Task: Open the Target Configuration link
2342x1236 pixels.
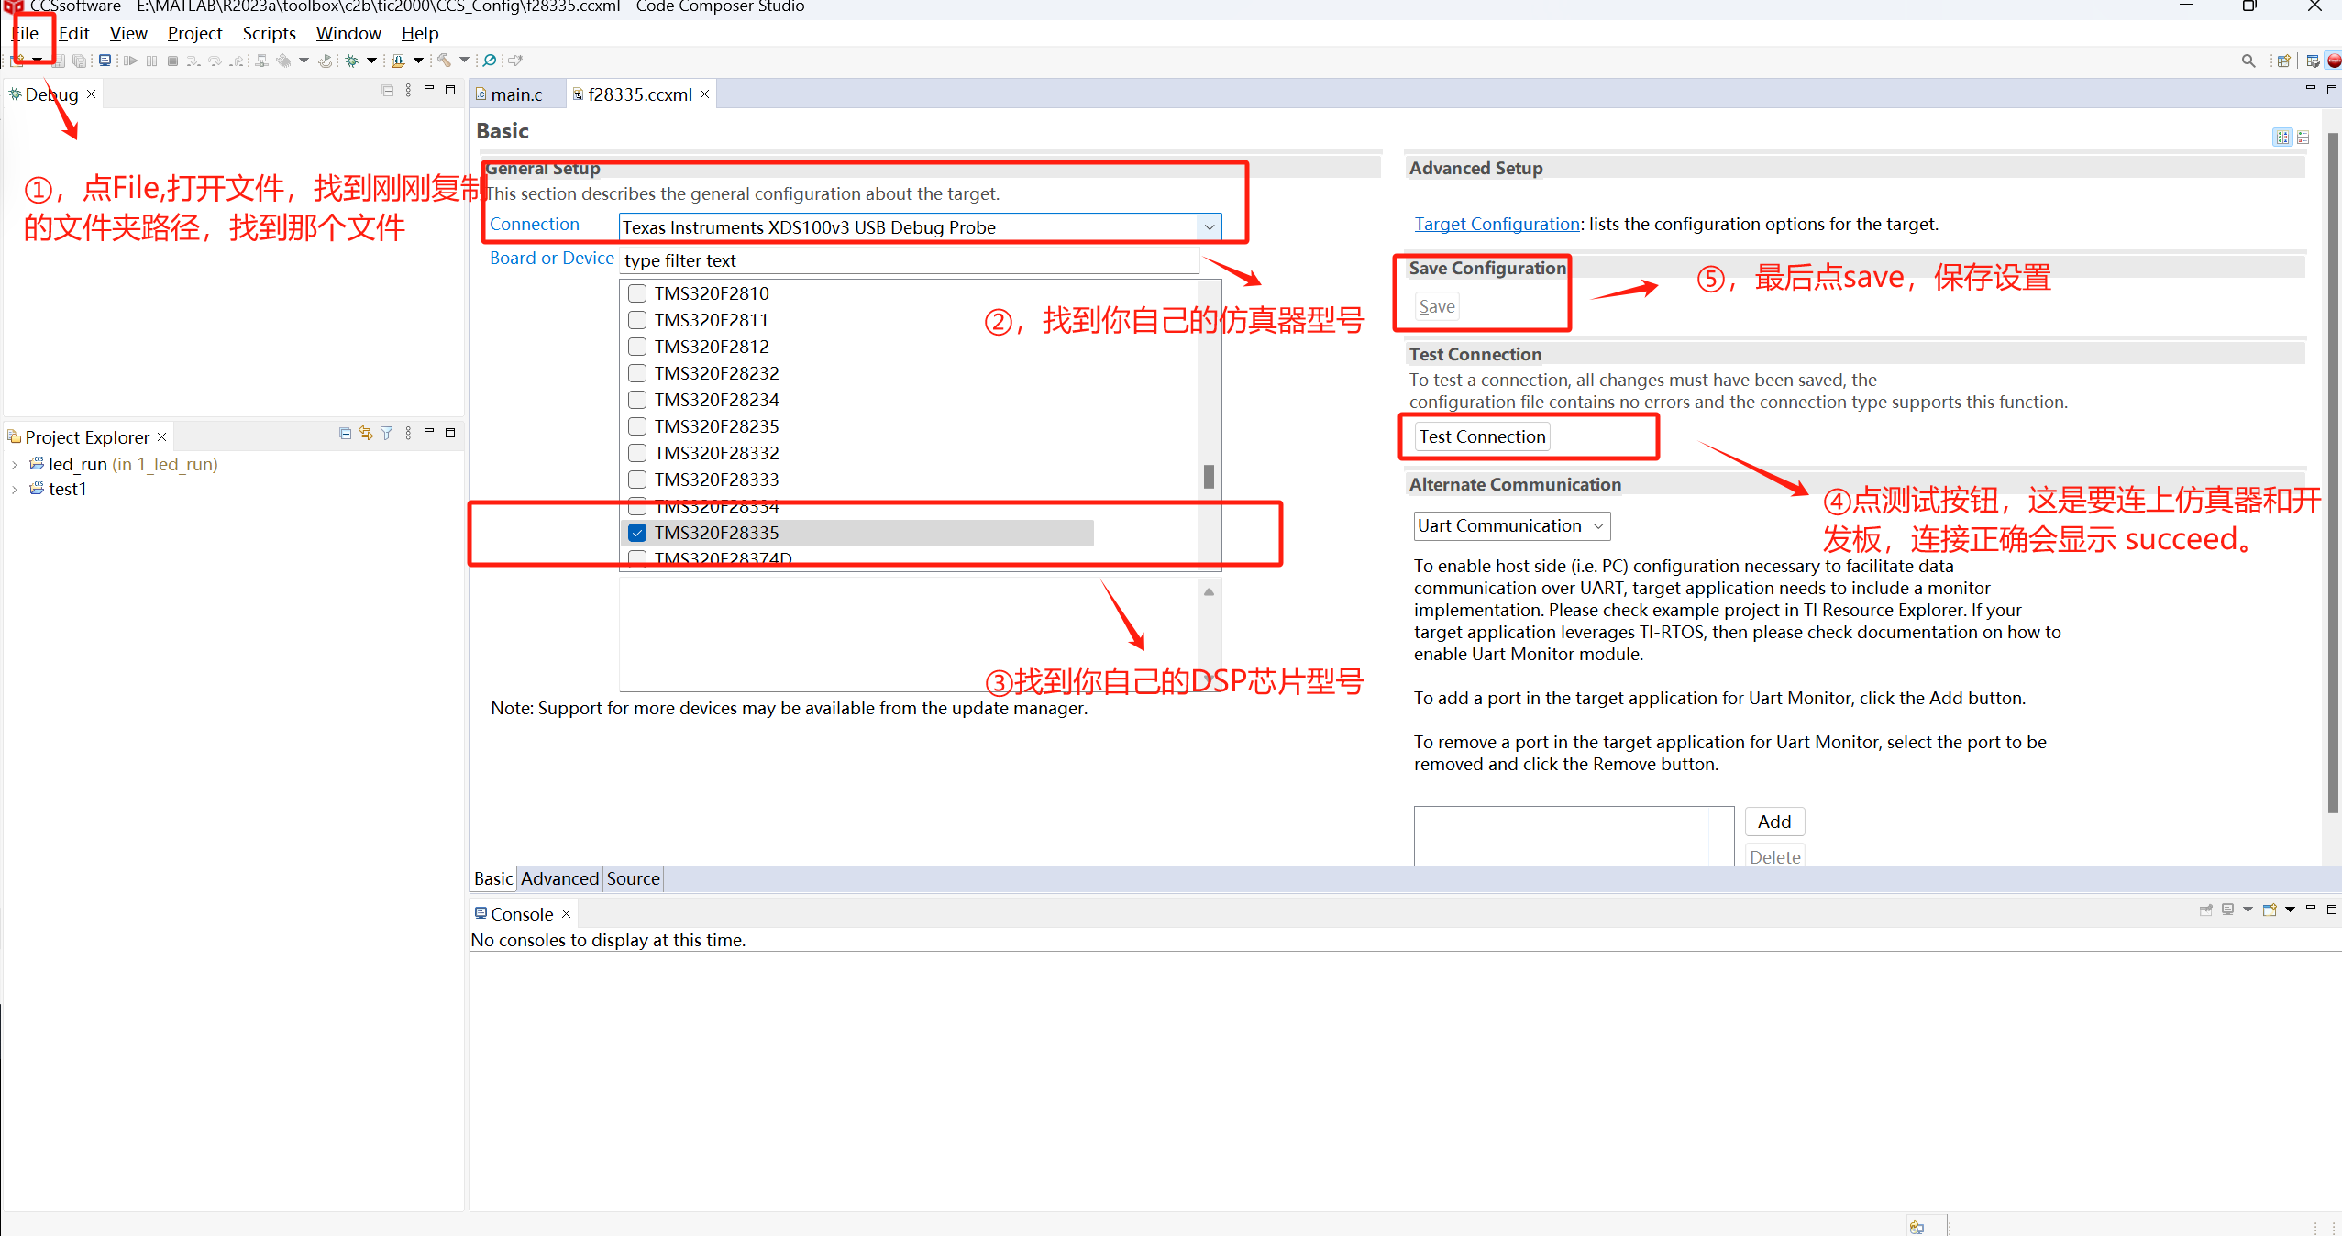Action: point(1497,224)
